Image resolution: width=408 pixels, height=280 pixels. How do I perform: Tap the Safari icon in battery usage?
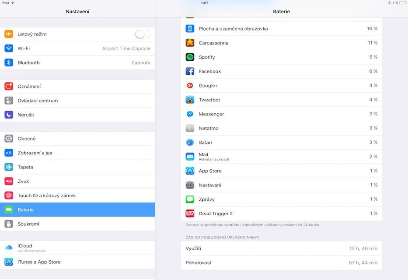189,142
